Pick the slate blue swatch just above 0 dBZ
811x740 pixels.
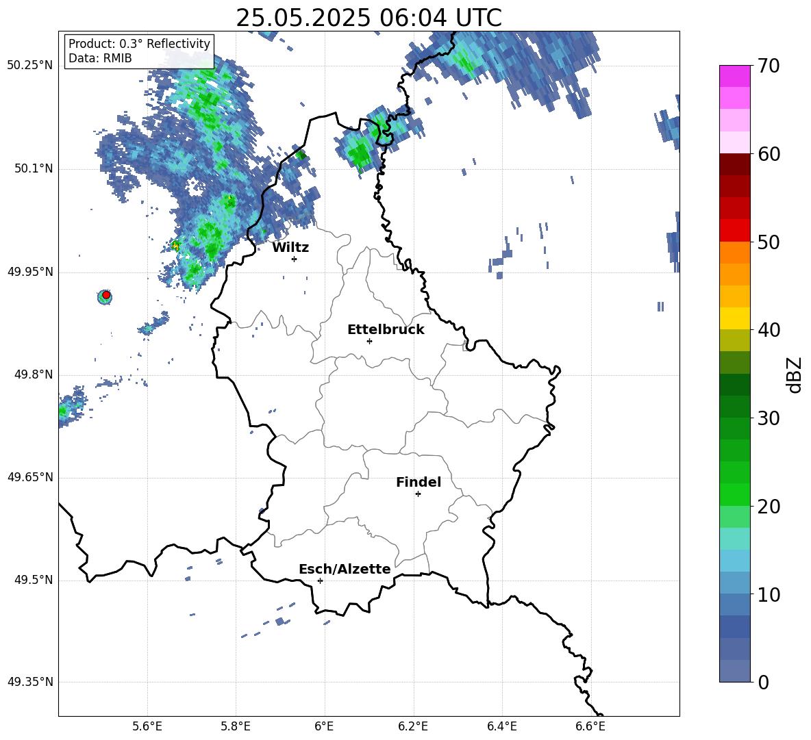(x=734, y=671)
